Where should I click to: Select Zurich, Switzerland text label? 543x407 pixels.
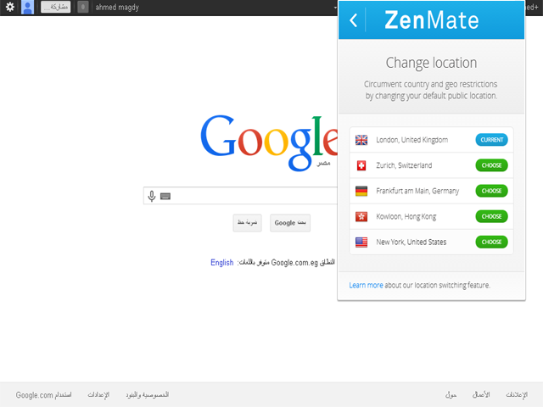(404, 165)
